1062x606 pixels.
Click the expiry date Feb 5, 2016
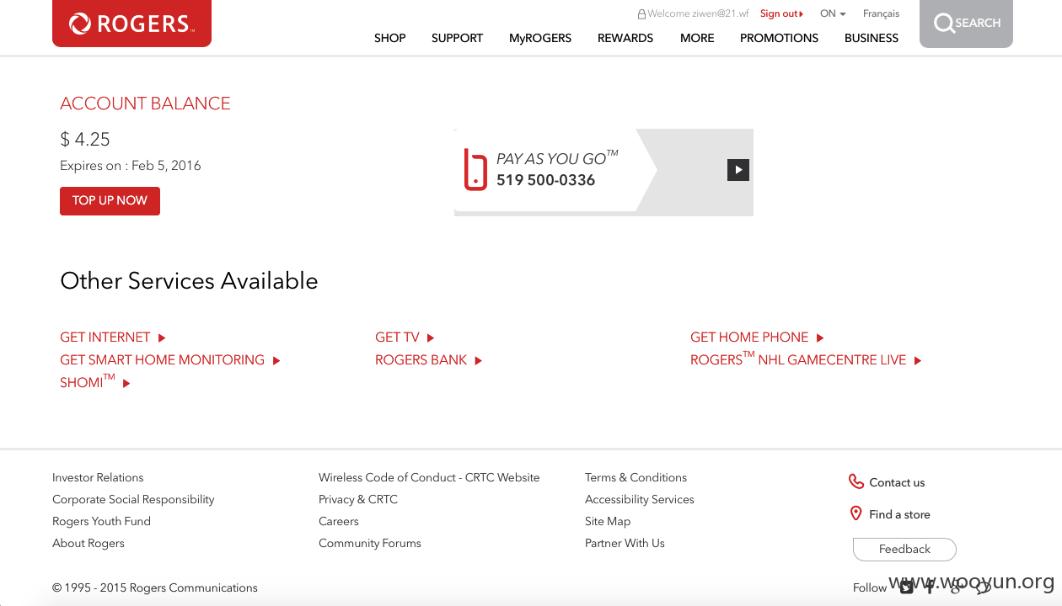166,166
